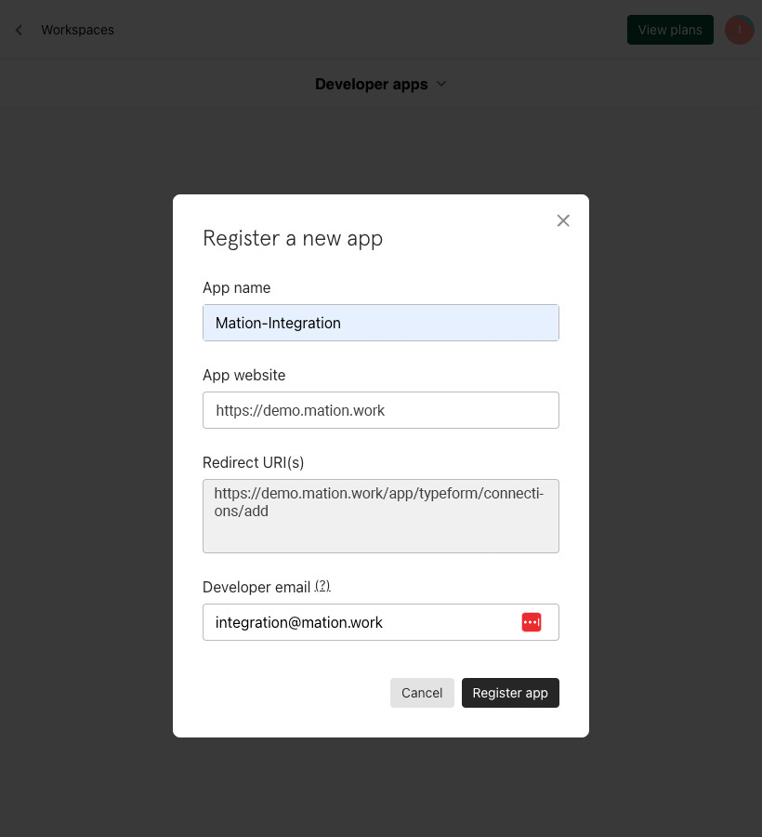Click the (?) help hint beside Developer email
The width and height of the screenshot is (762, 837).
tap(322, 586)
